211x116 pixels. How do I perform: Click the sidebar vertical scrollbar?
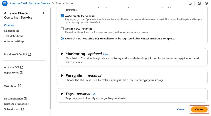click(51, 58)
